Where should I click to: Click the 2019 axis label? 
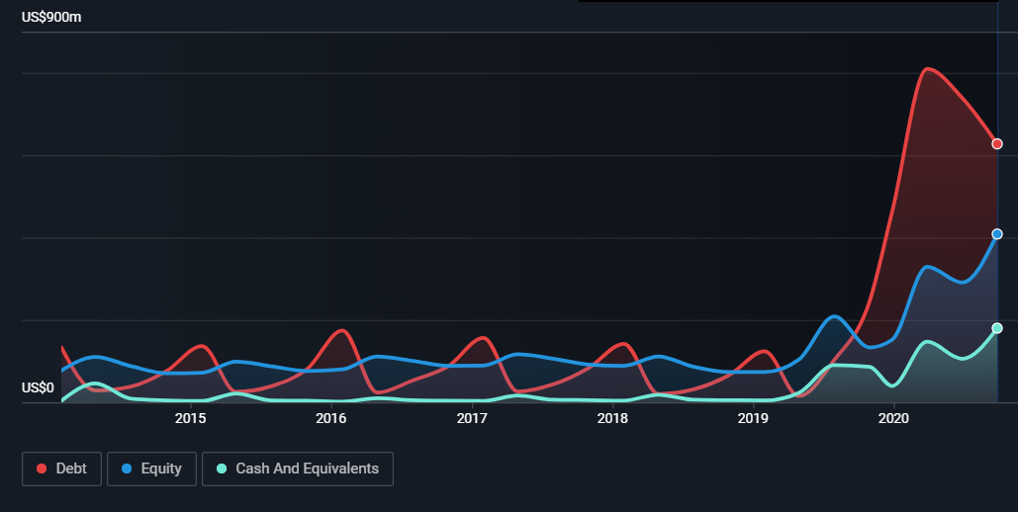pyautogui.click(x=753, y=418)
